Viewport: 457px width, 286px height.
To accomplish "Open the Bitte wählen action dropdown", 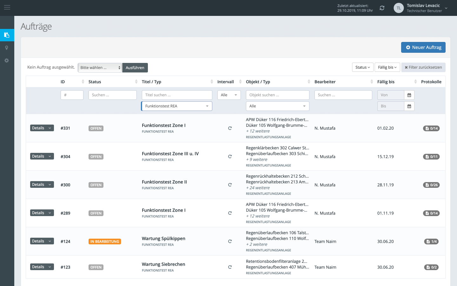I will click(100, 68).
